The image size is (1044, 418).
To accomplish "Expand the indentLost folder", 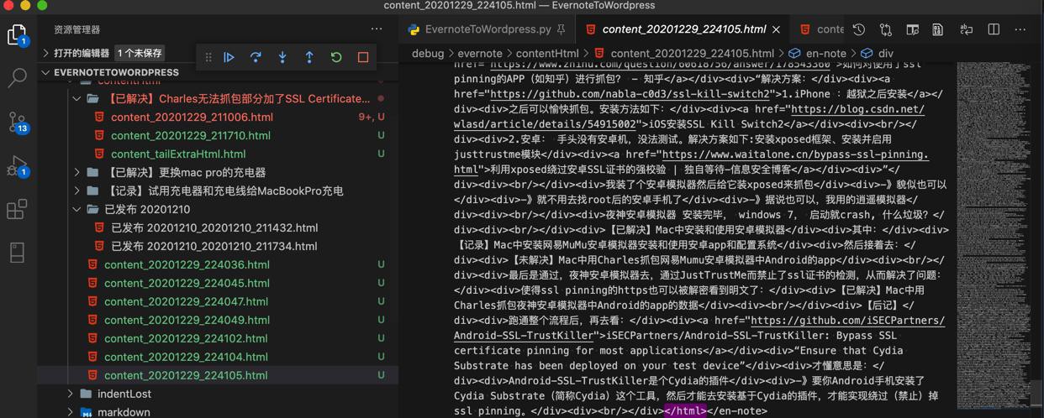I will pyautogui.click(x=71, y=394).
